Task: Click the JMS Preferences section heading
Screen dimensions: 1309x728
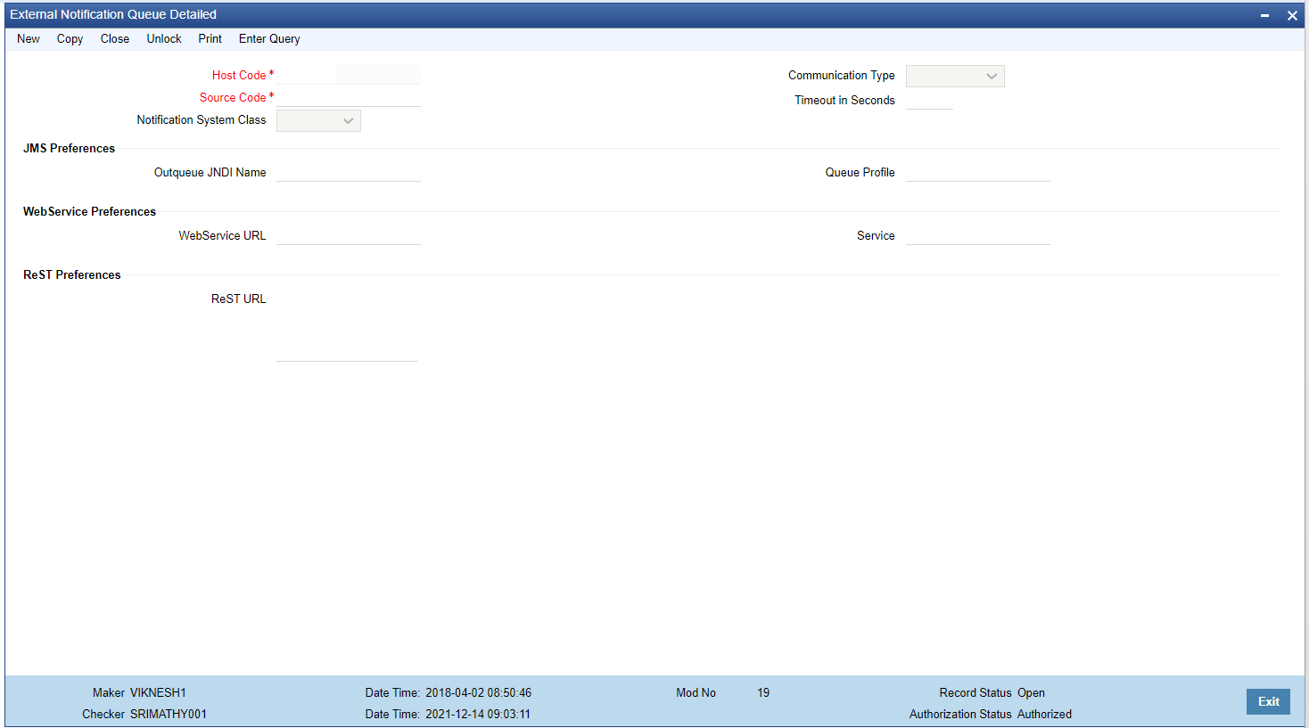Action: (69, 149)
